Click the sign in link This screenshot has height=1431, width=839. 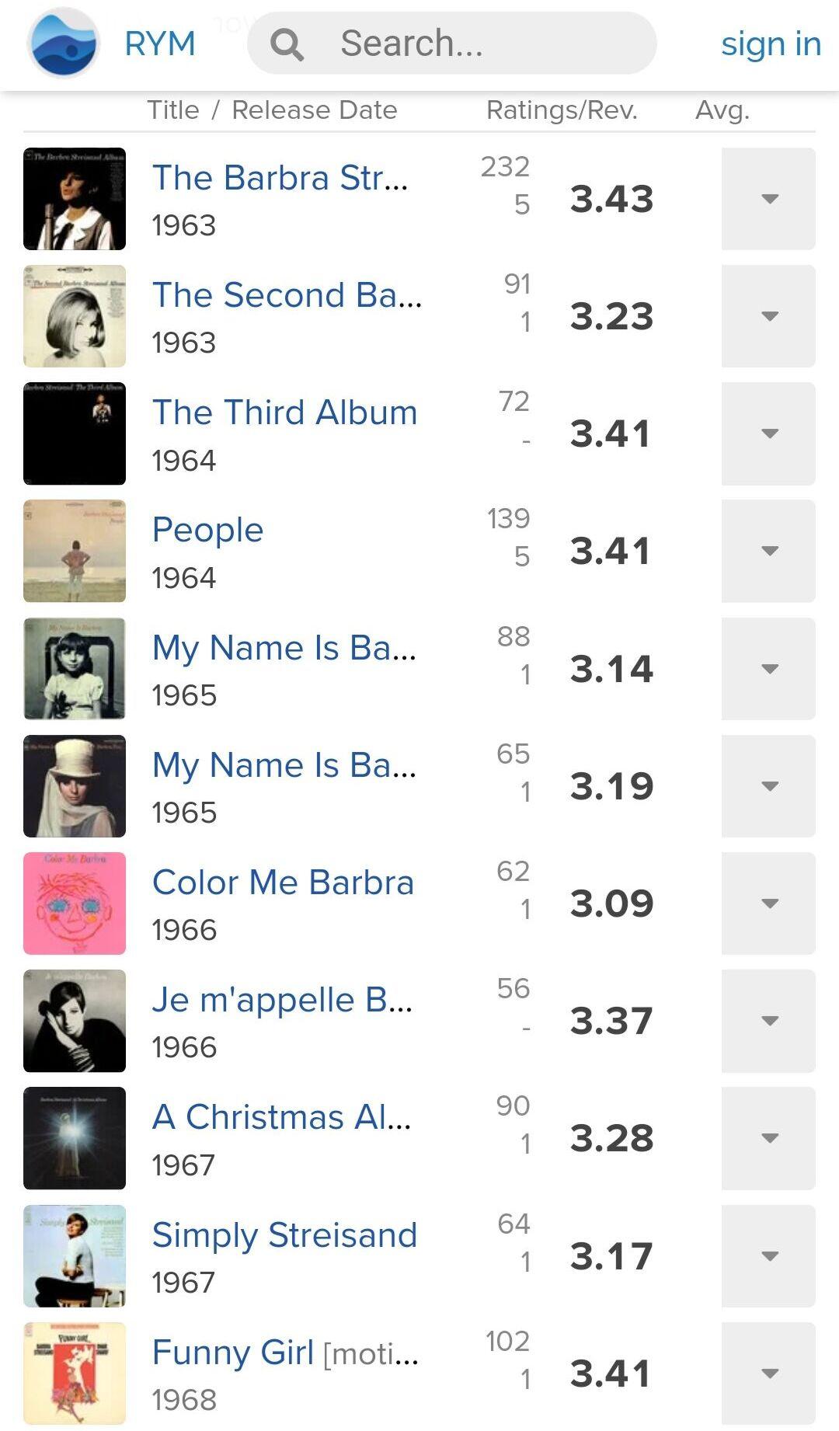[771, 44]
